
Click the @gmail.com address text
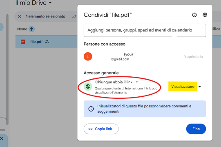tap(120, 59)
